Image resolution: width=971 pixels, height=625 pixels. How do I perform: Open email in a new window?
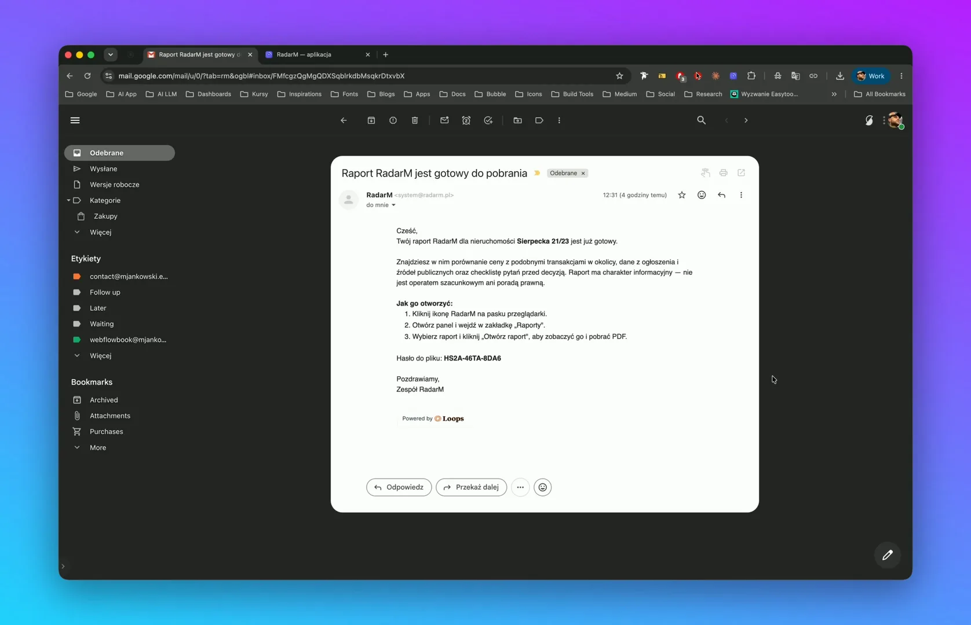(741, 173)
